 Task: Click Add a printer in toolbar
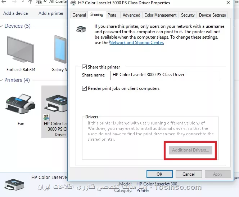pos(51,13)
